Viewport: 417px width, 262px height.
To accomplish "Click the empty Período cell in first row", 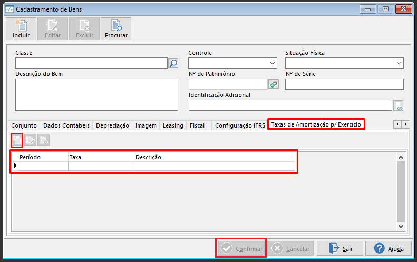I will (x=43, y=166).
